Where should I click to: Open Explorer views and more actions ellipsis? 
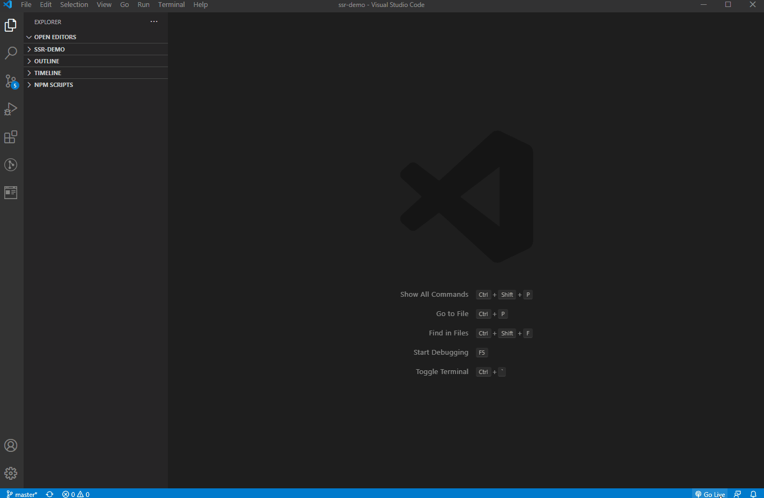(154, 22)
